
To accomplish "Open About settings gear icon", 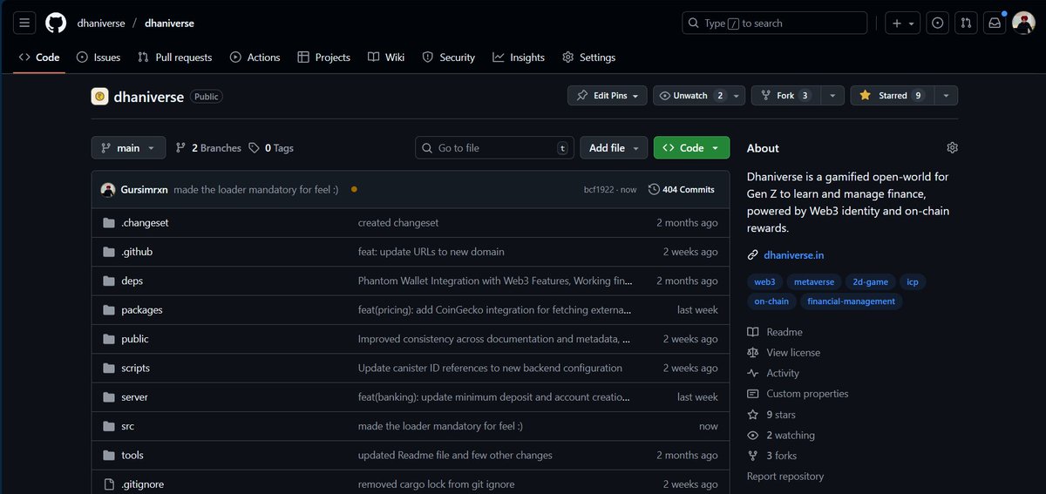I will (952, 148).
